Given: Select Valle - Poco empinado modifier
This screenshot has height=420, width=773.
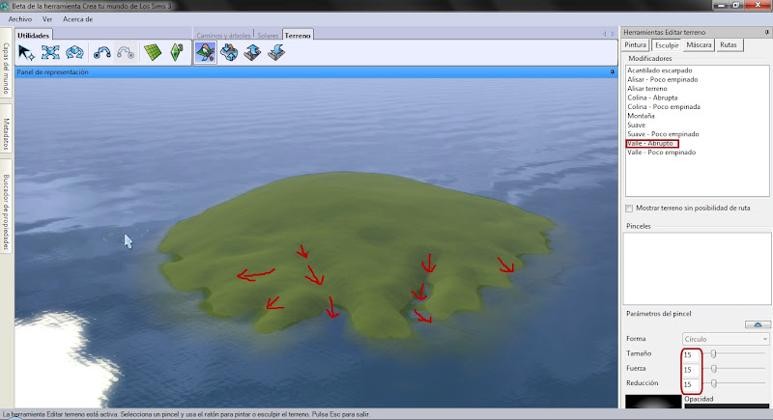Looking at the screenshot, I should tap(662, 153).
